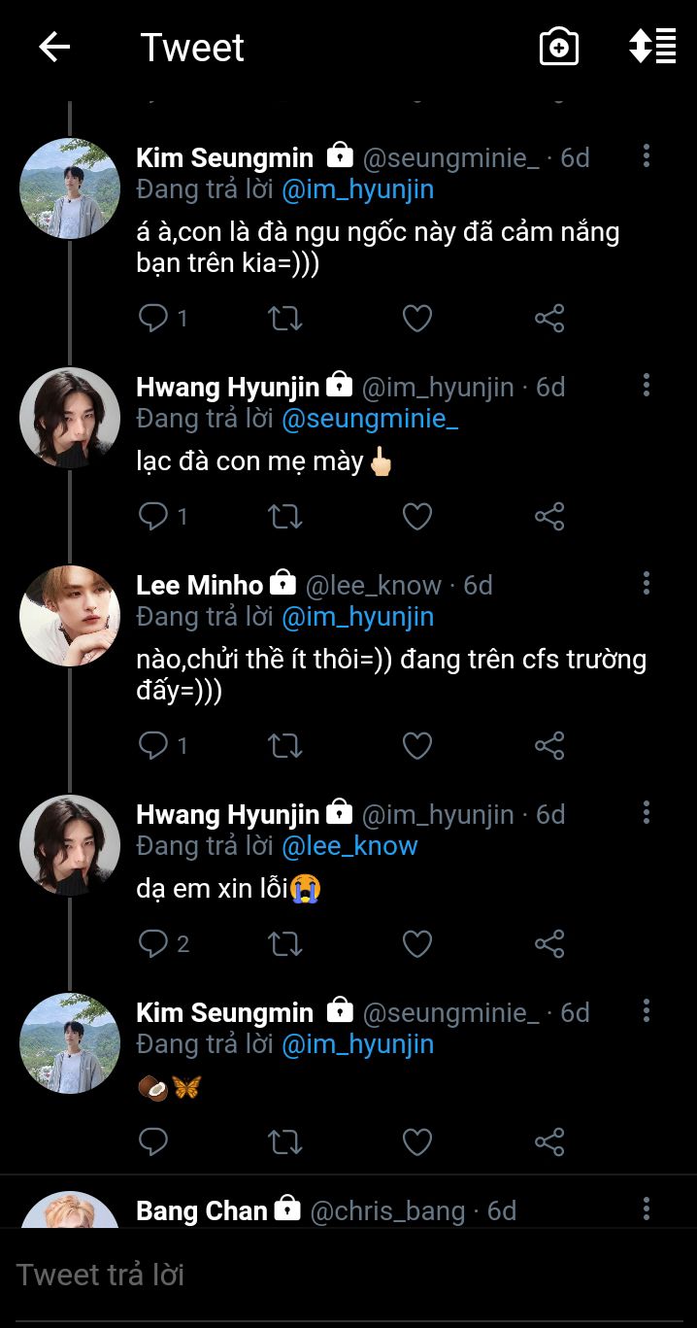Image resolution: width=697 pixels, height=1328 pixels.
Task: Tap the @seungminie_ reply mention
Action: pos(370,419)
